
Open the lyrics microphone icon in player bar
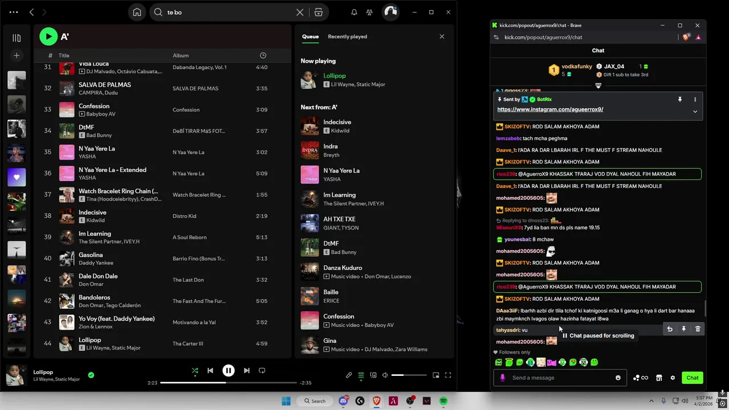pyautogui.click(x=349, y=375)
